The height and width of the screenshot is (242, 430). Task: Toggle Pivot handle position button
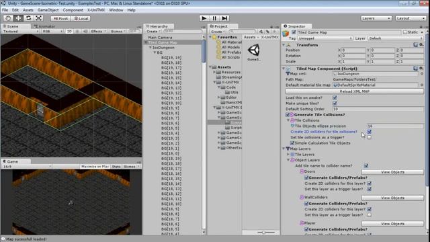tap(60, 18)
